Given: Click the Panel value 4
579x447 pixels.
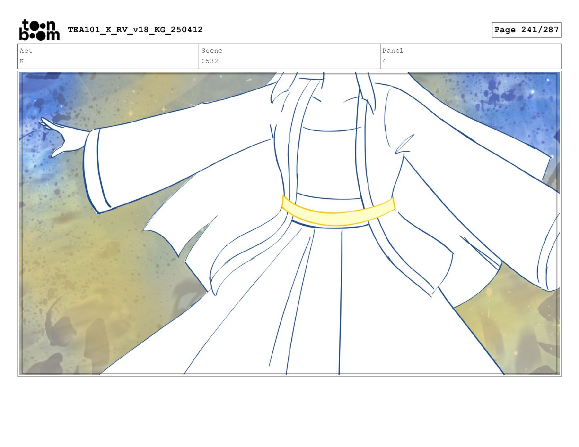Looking at the screenshot, I should coord(384,61).
